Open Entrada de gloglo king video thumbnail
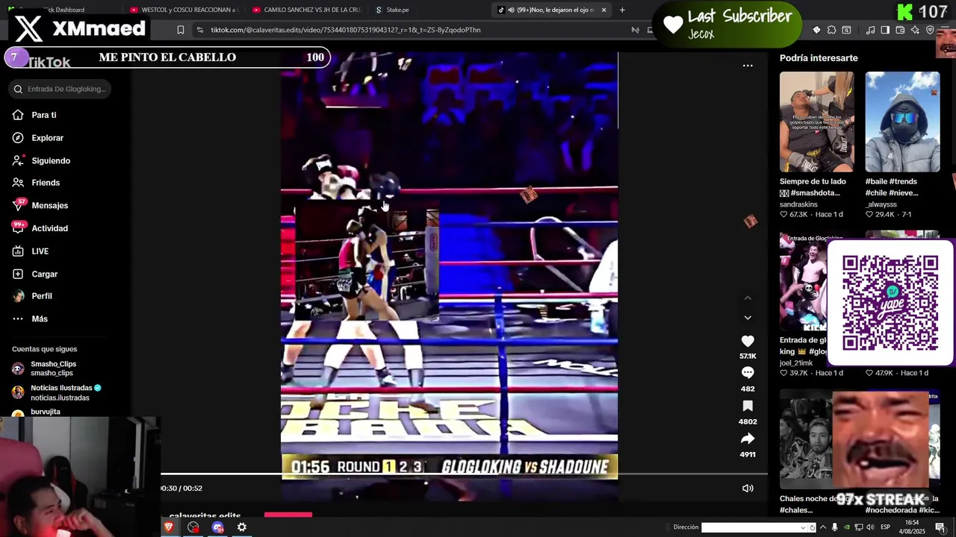 coord(804,282)
